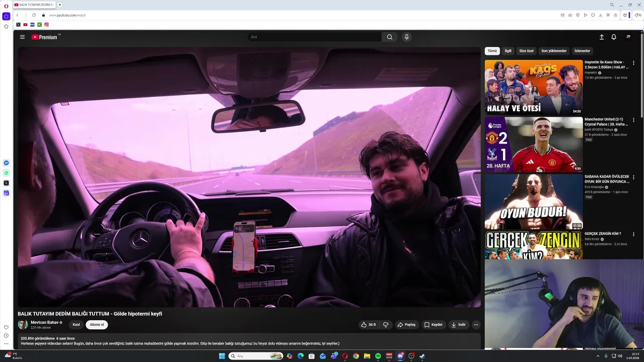Screen dimensions: 644x362
Task: Open Chrome from the taskbar
Action: click(x=356, y=356)
